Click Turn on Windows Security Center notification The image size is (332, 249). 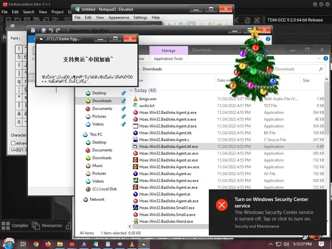[x=267, y=212]
